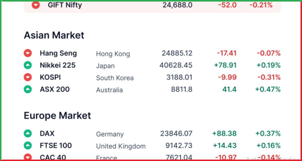The height and width of the screenshot is (161, 302).
Task: Open the Nikkei 225 index name
Action: coord(58,65)
